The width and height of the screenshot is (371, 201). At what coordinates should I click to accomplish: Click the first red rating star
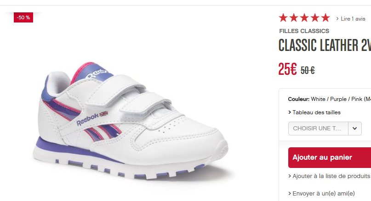click(283, 18)
